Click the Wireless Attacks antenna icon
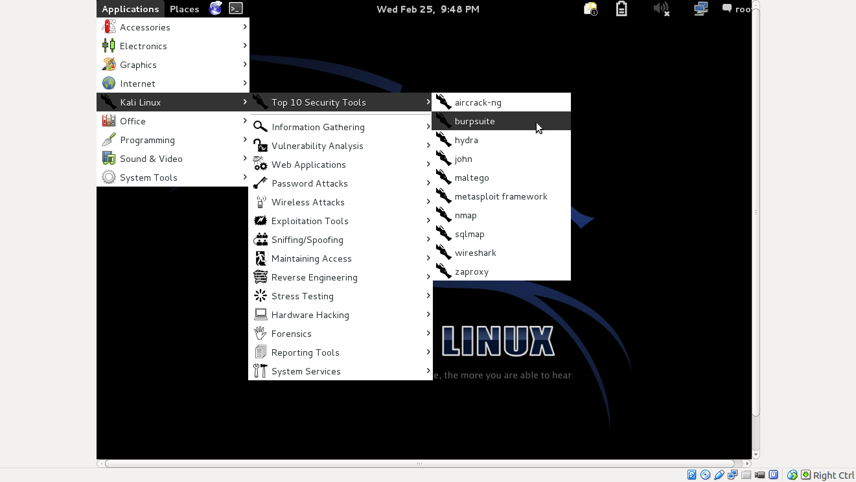This screenshot has width=856, height=482. coord(260,202)
